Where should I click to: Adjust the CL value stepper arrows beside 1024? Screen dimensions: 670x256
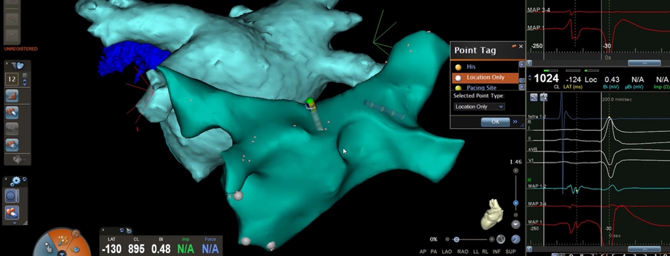(x=530, y=78)
